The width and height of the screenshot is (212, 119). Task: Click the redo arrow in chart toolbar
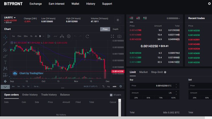80,36
